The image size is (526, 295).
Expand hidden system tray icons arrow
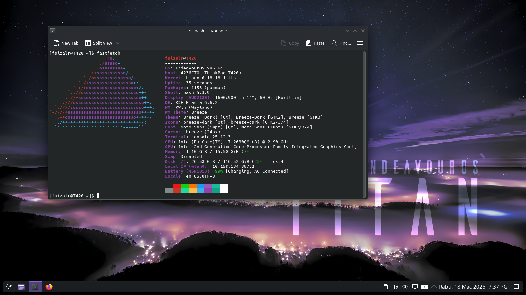pos(434,287)
